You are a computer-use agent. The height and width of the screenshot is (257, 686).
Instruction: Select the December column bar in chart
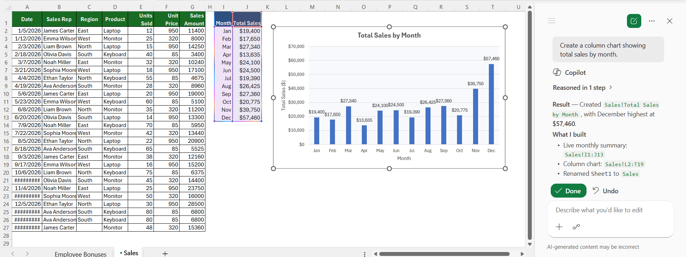(x=491, y=104)
